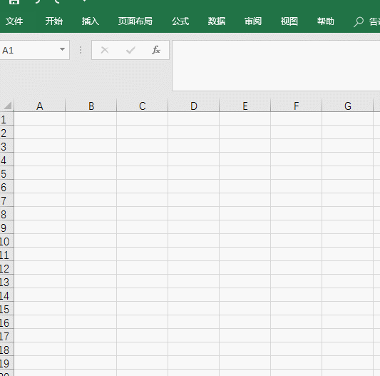Click the column E header
The image size is (380, 376).
point(245,106)
